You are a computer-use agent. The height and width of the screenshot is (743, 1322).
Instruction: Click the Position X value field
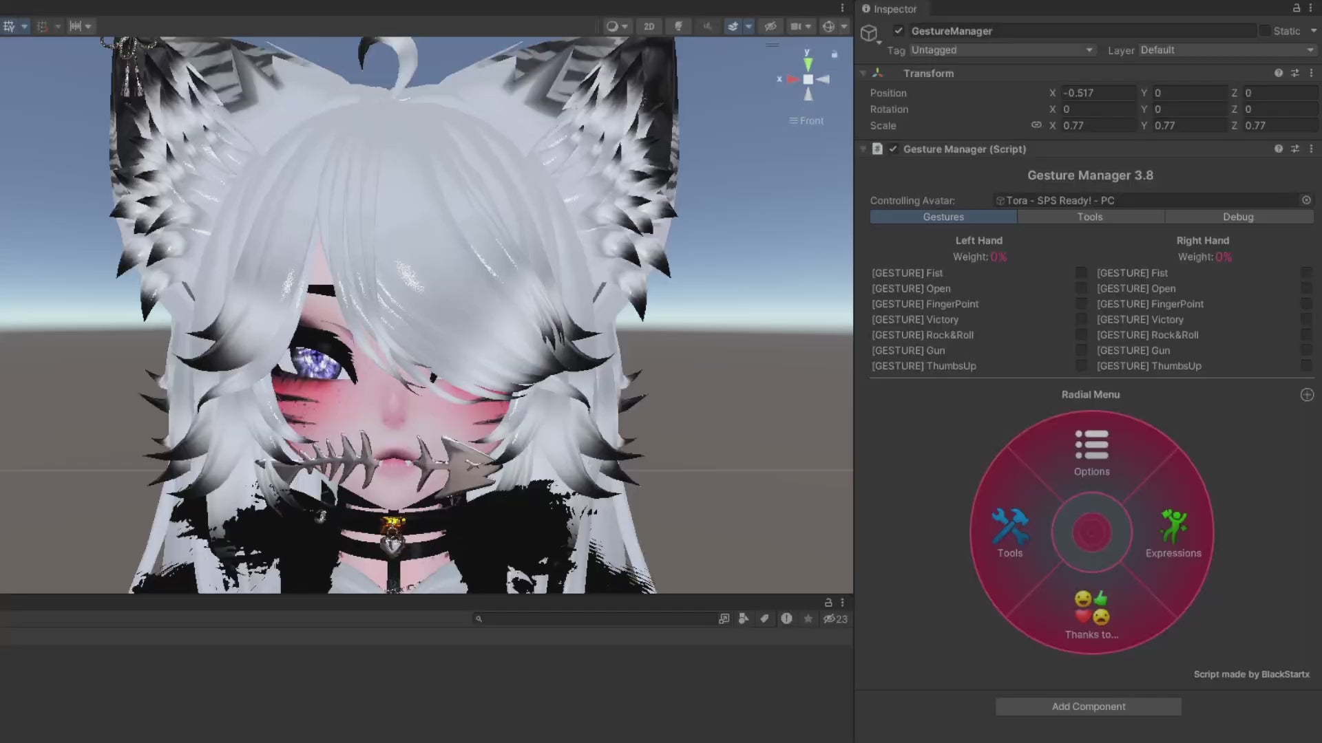pyautogui.click(x=1098, y=93)
